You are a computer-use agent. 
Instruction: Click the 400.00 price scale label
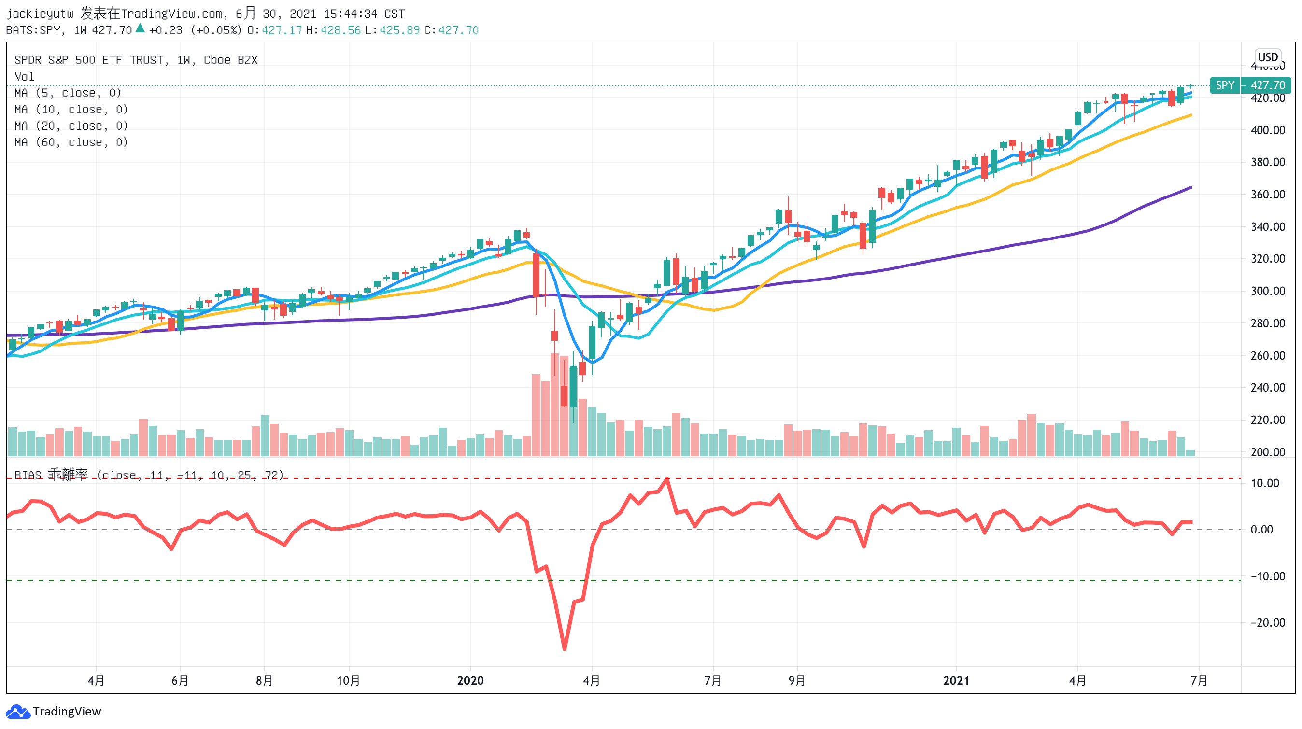[1267, 130]
